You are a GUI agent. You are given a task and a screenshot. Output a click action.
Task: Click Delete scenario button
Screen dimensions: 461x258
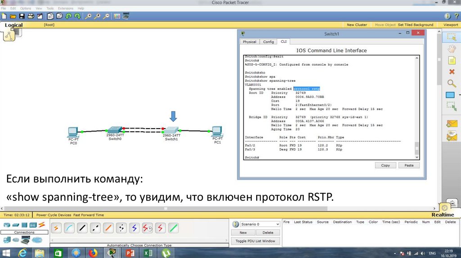click(x=268, y=232)
